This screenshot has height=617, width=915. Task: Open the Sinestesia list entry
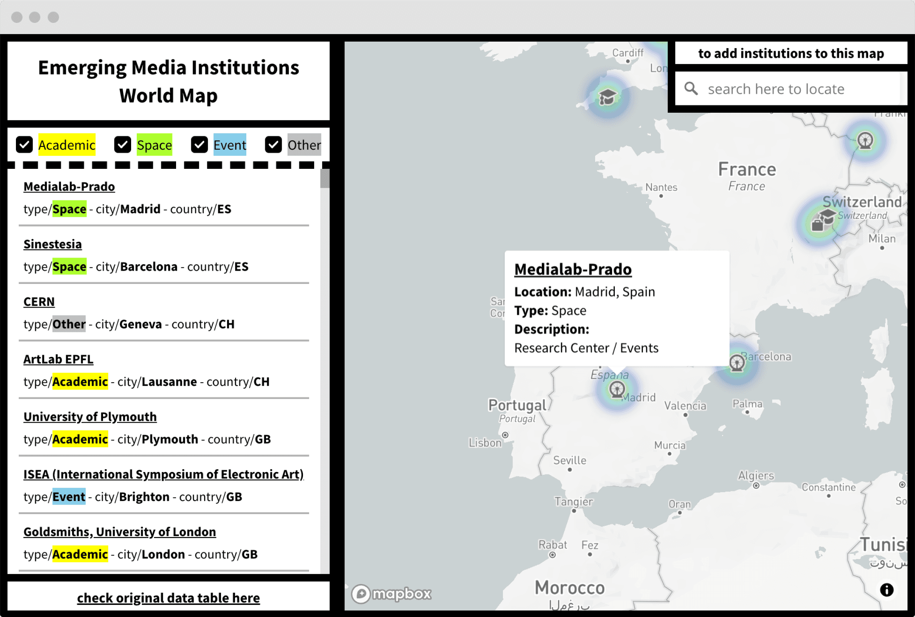point(52,244)
